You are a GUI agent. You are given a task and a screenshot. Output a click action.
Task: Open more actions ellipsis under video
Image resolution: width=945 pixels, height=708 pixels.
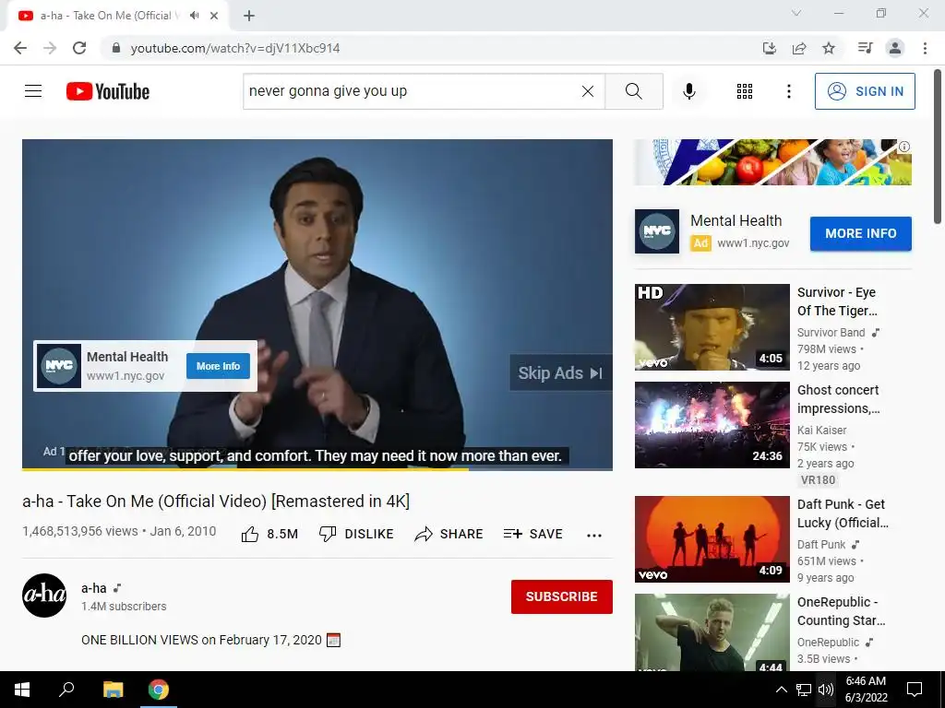click(x=594, y=535)
